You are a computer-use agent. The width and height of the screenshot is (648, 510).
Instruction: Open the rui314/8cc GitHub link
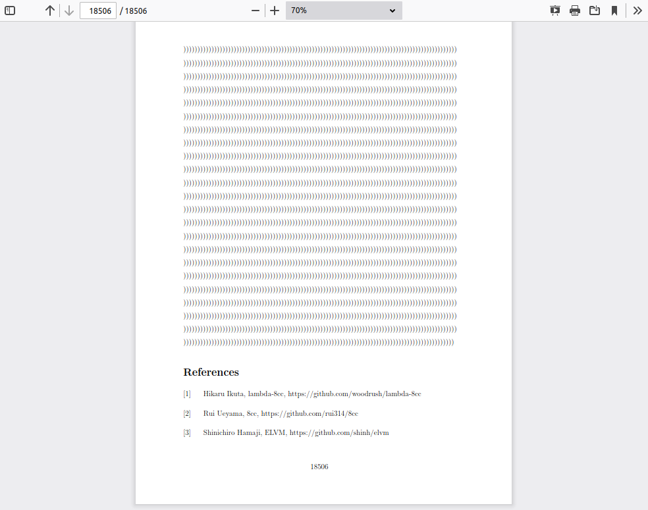310,413
